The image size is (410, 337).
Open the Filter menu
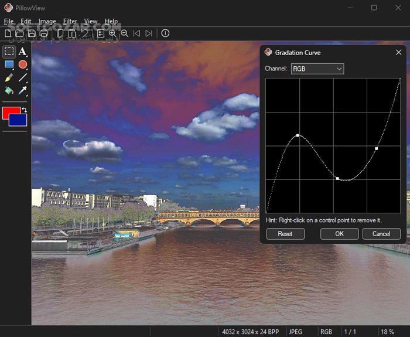coord(70,22)
